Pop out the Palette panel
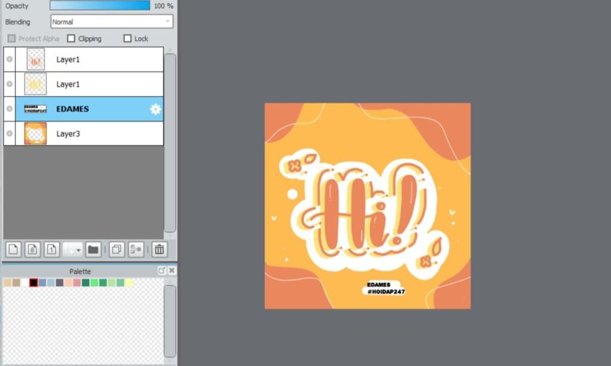The width and height of the screenshot is (611, 366). (162, 270)
